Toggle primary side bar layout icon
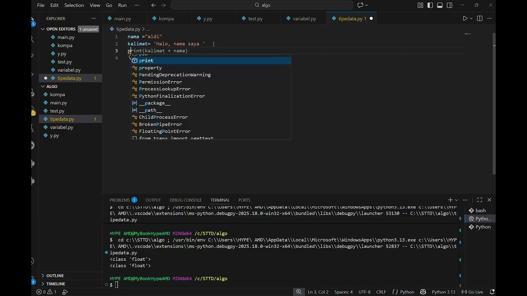527x296 pixels. 430,5
